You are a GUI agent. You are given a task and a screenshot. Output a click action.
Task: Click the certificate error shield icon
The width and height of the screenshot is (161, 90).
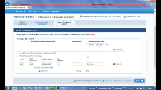[89, 4]
